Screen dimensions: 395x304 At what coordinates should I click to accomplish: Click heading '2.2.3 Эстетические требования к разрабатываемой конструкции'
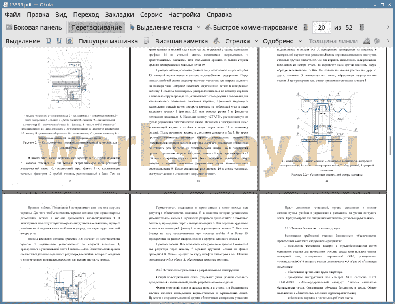(197, 270)
